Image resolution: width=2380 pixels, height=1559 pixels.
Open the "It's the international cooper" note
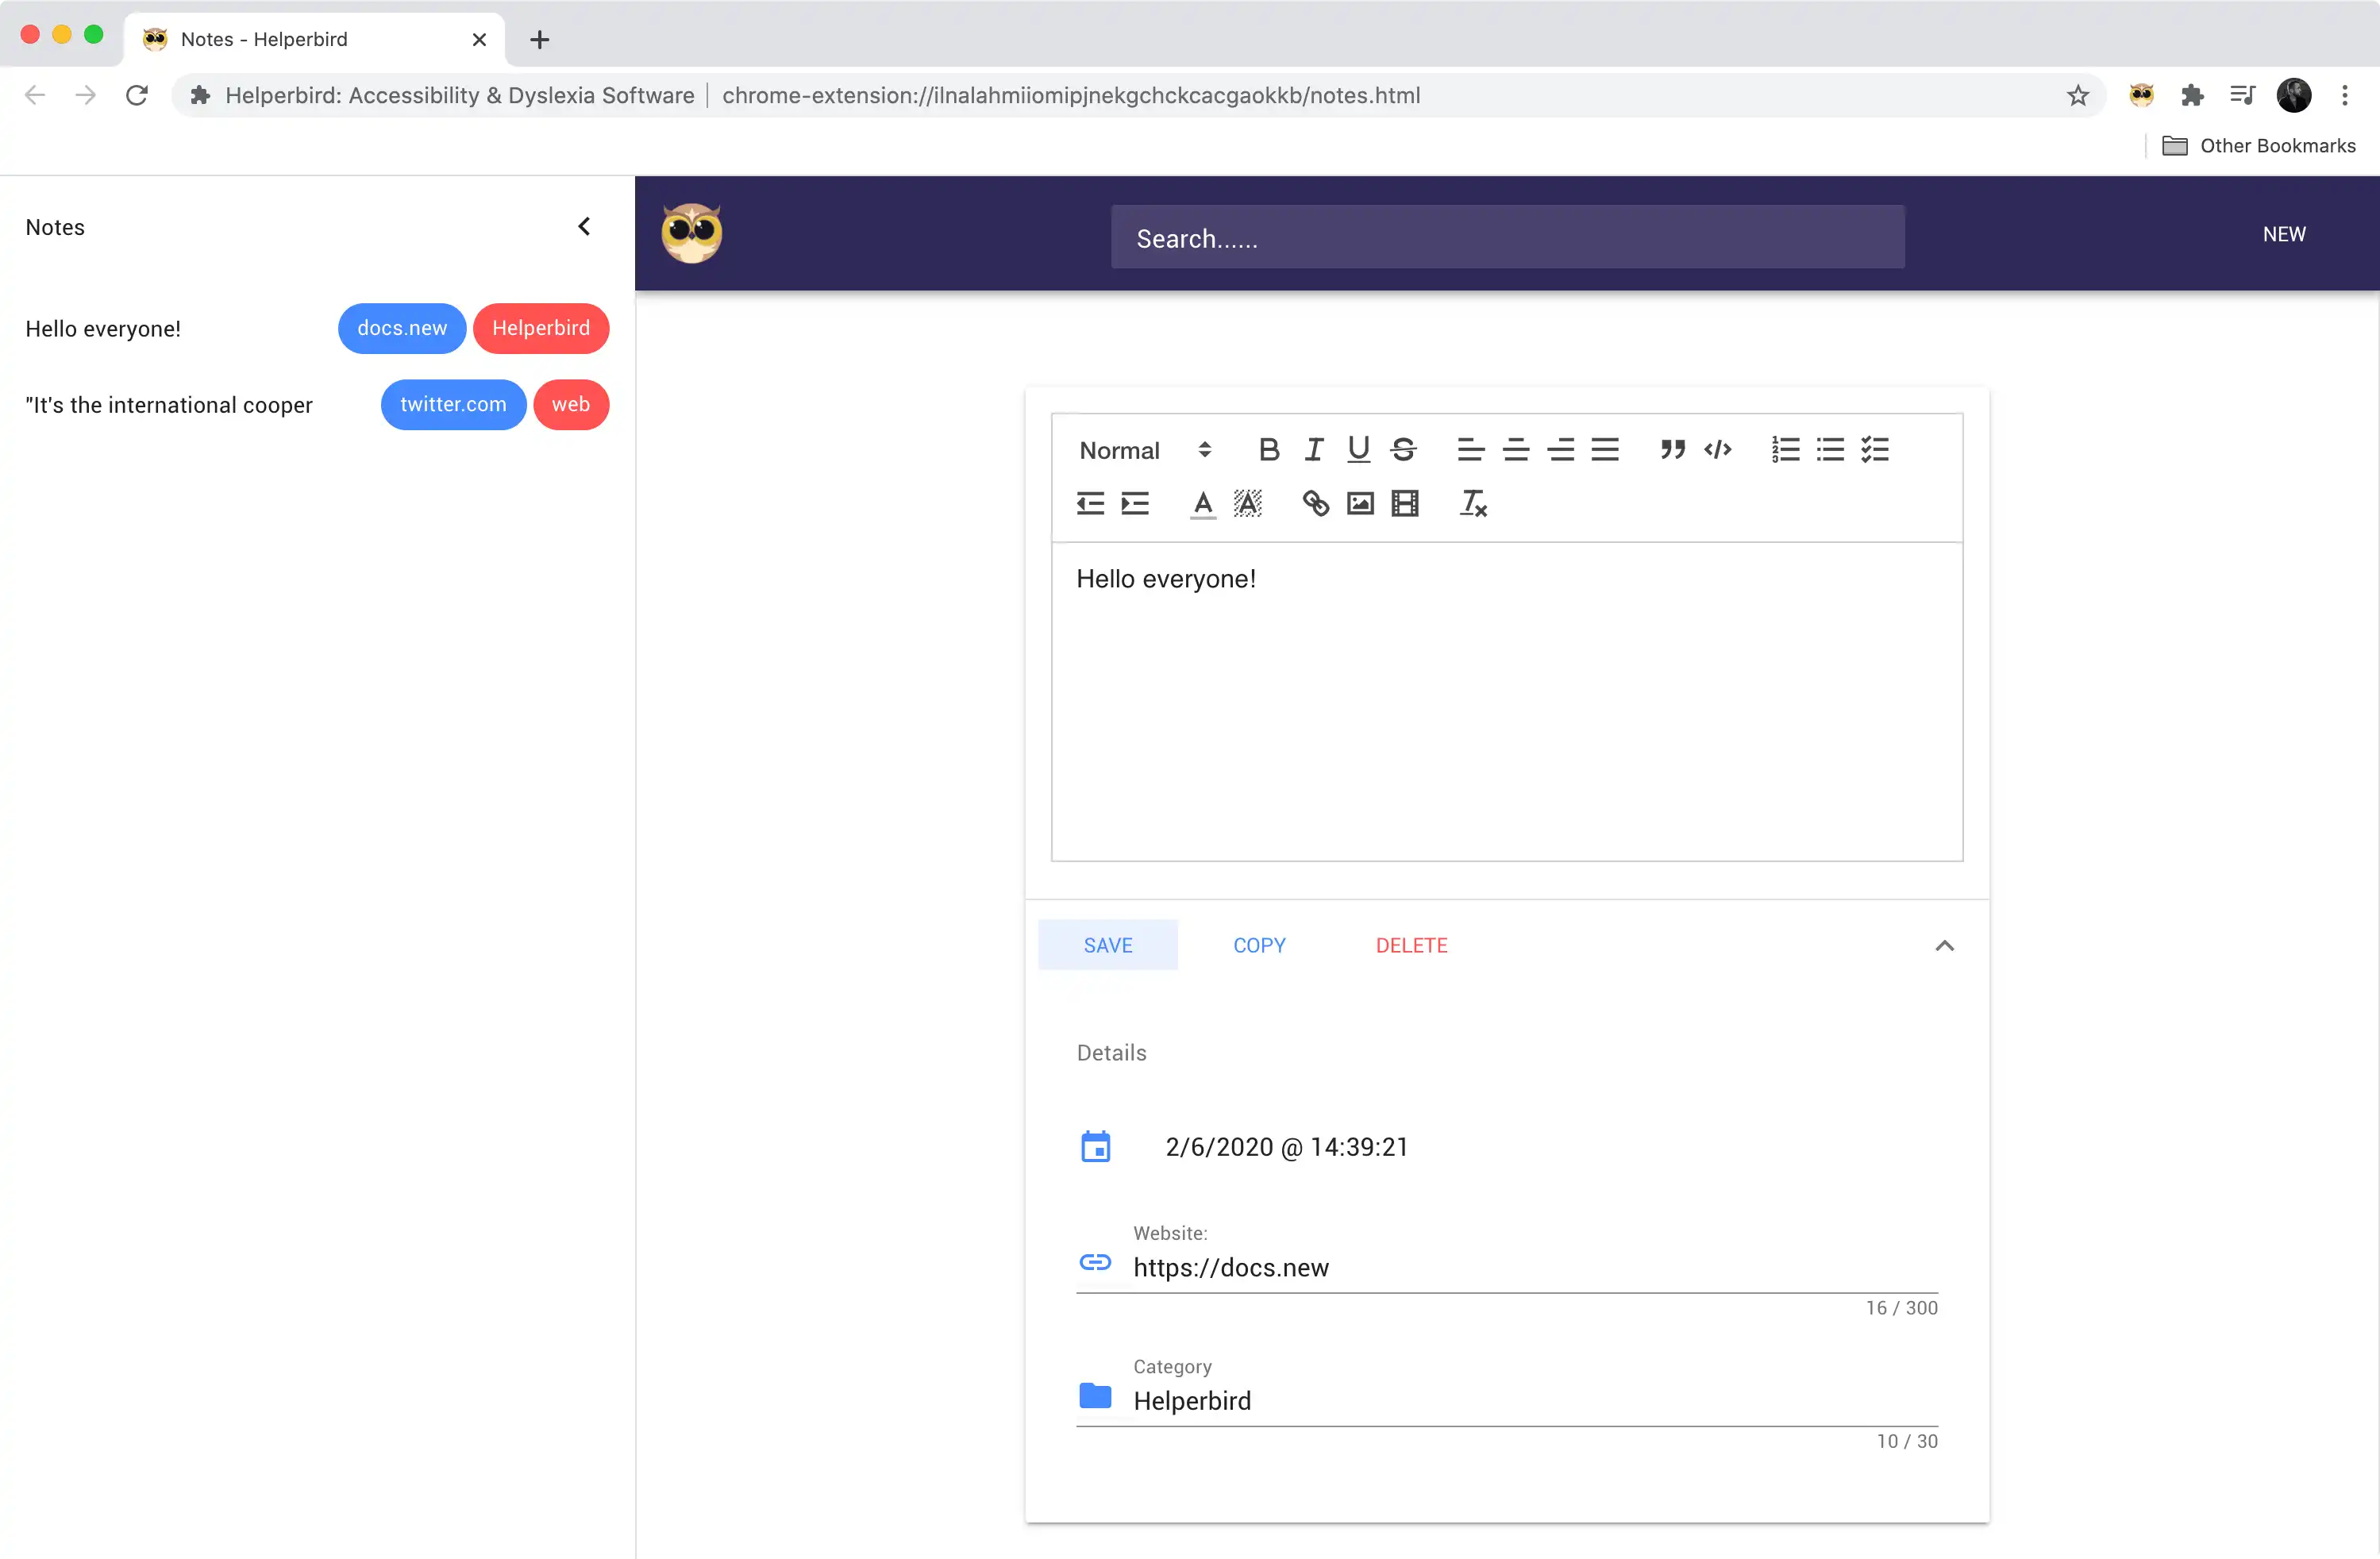coord(169,405)
